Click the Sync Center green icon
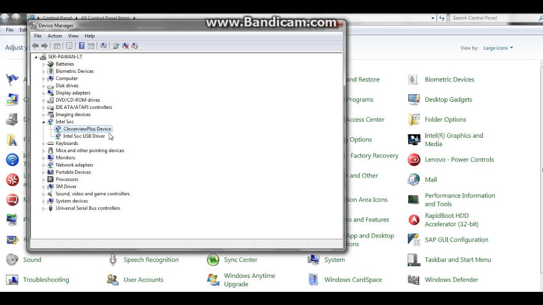Screen dimensions: 543x305 point(213,260)
